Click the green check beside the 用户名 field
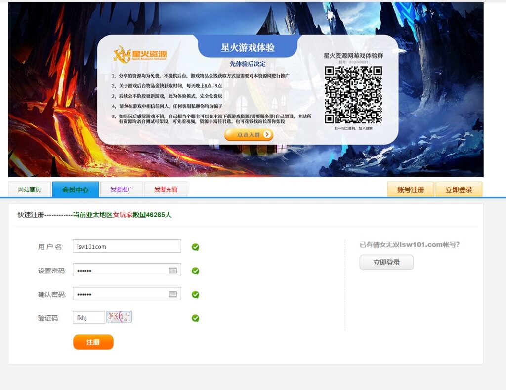The image size is (506, 390). coord(195,246)
